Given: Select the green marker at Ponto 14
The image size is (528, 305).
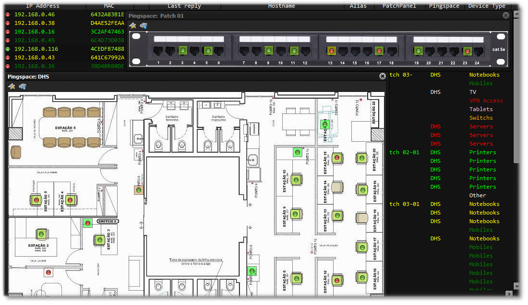Looking at the screenshot, I should (297, 152).
